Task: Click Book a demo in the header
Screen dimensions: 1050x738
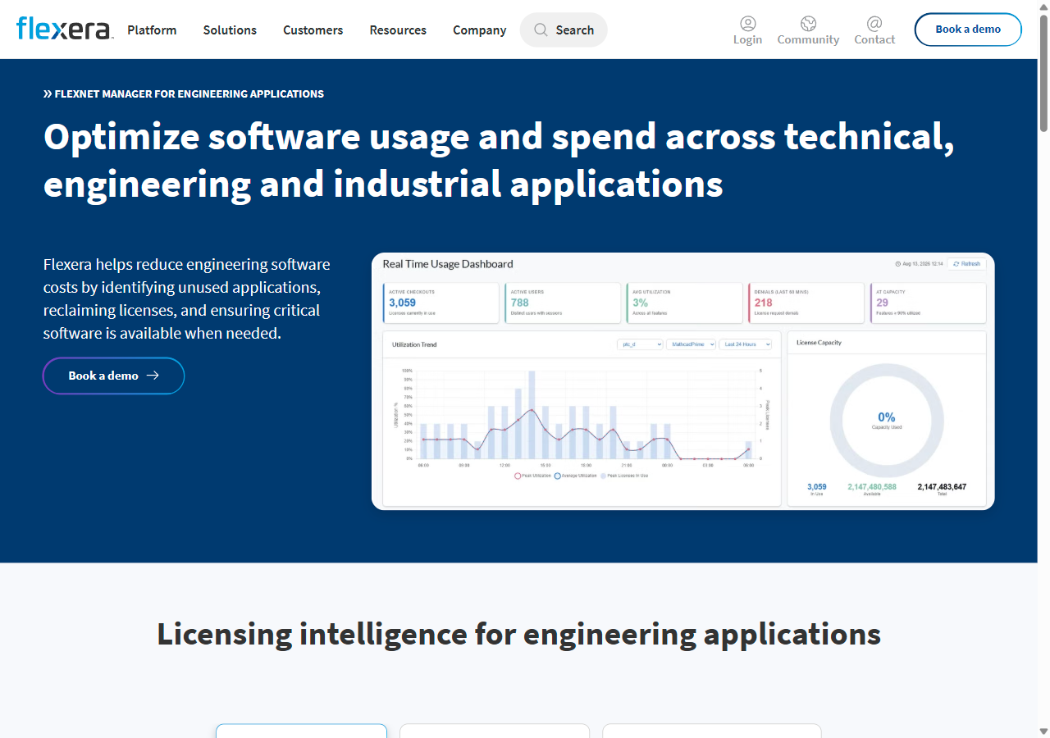Action: point(968,30)
